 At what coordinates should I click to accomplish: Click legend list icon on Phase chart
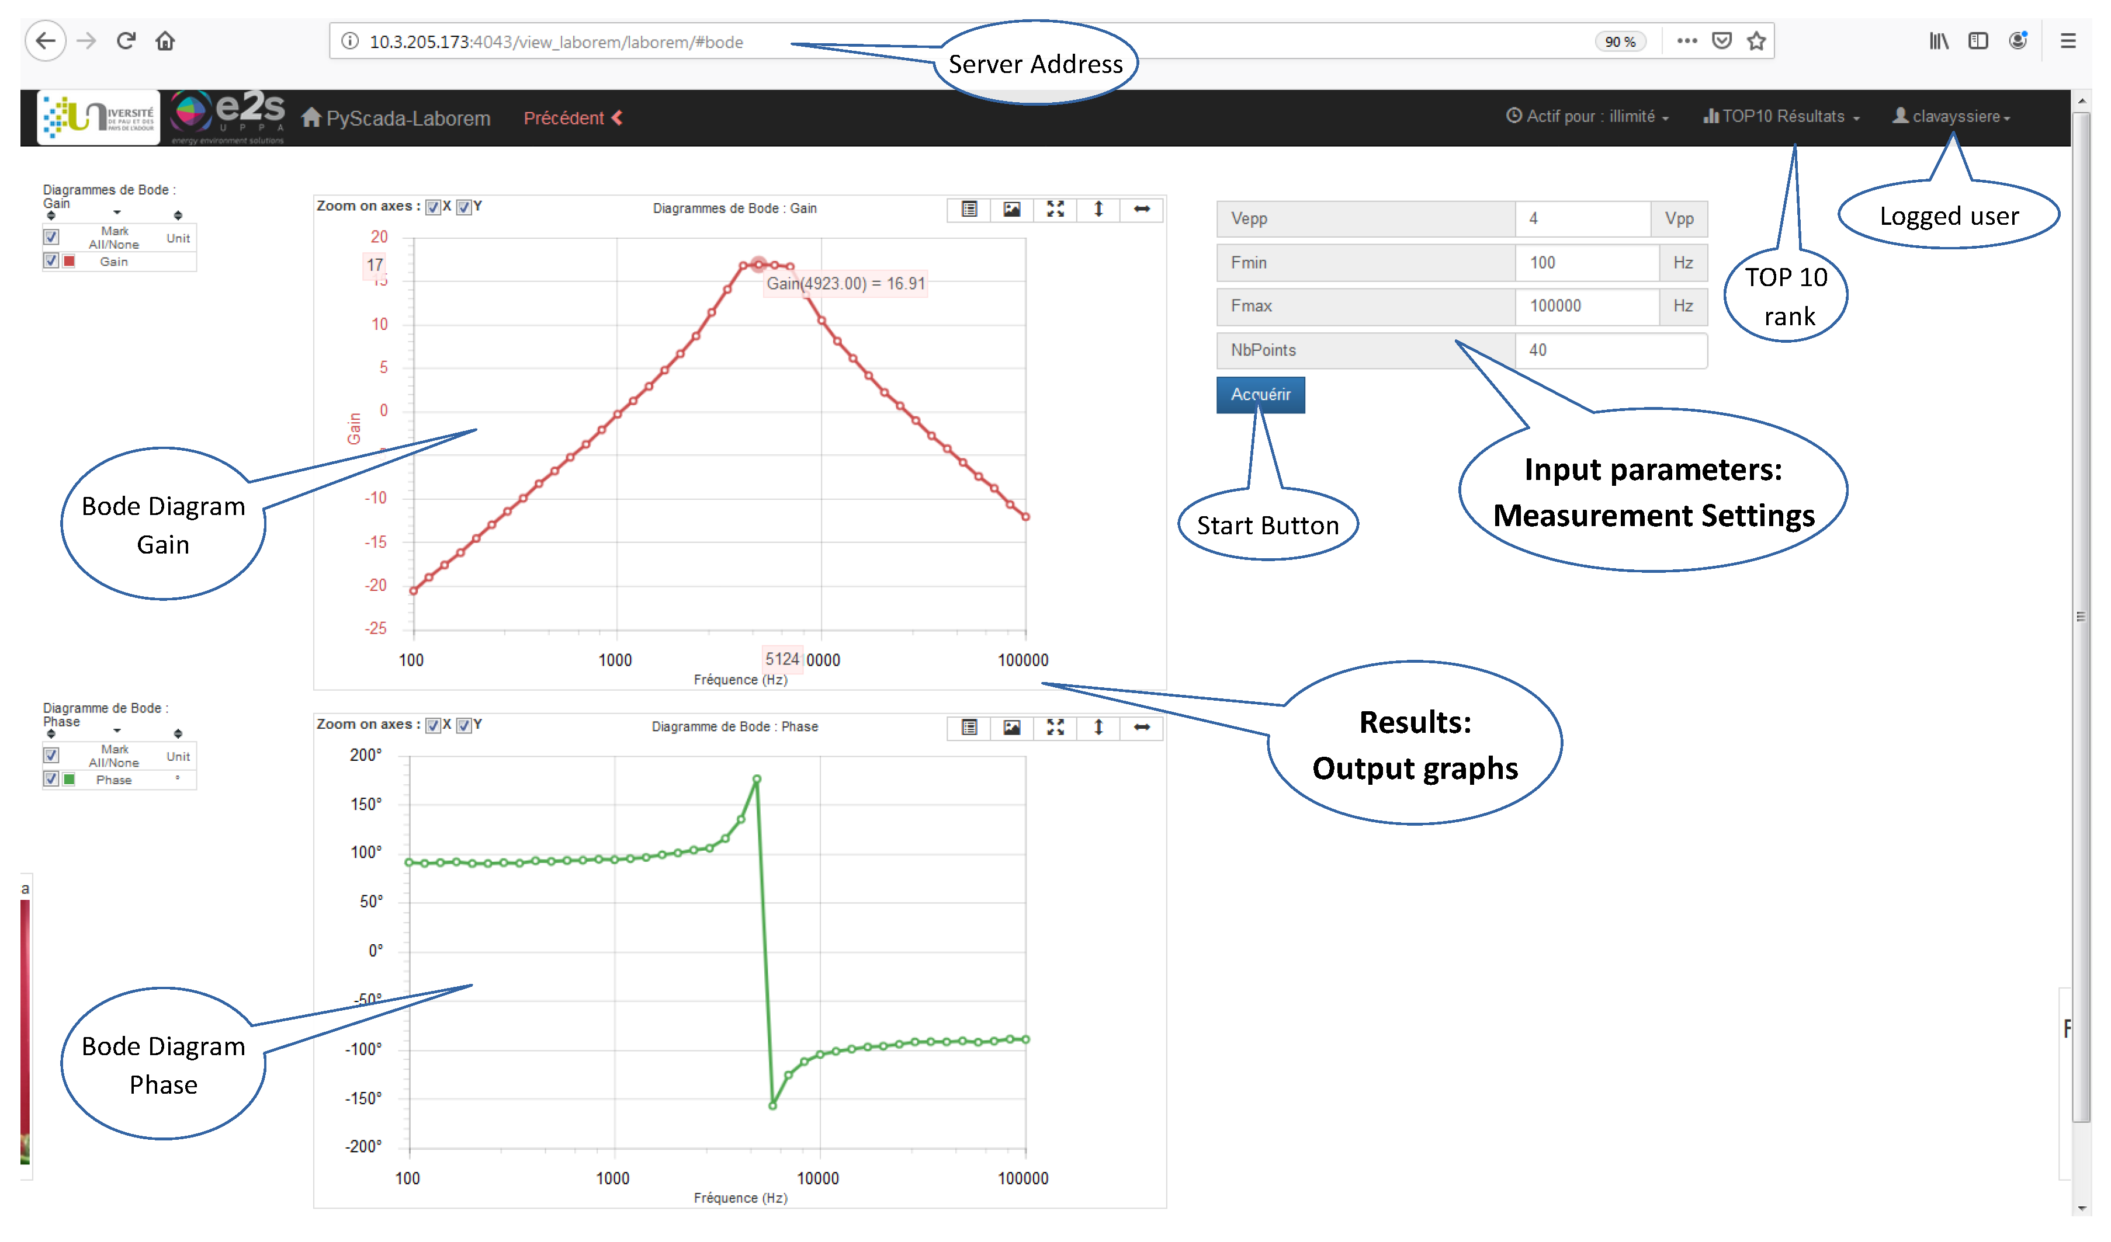tap(969, 728)
